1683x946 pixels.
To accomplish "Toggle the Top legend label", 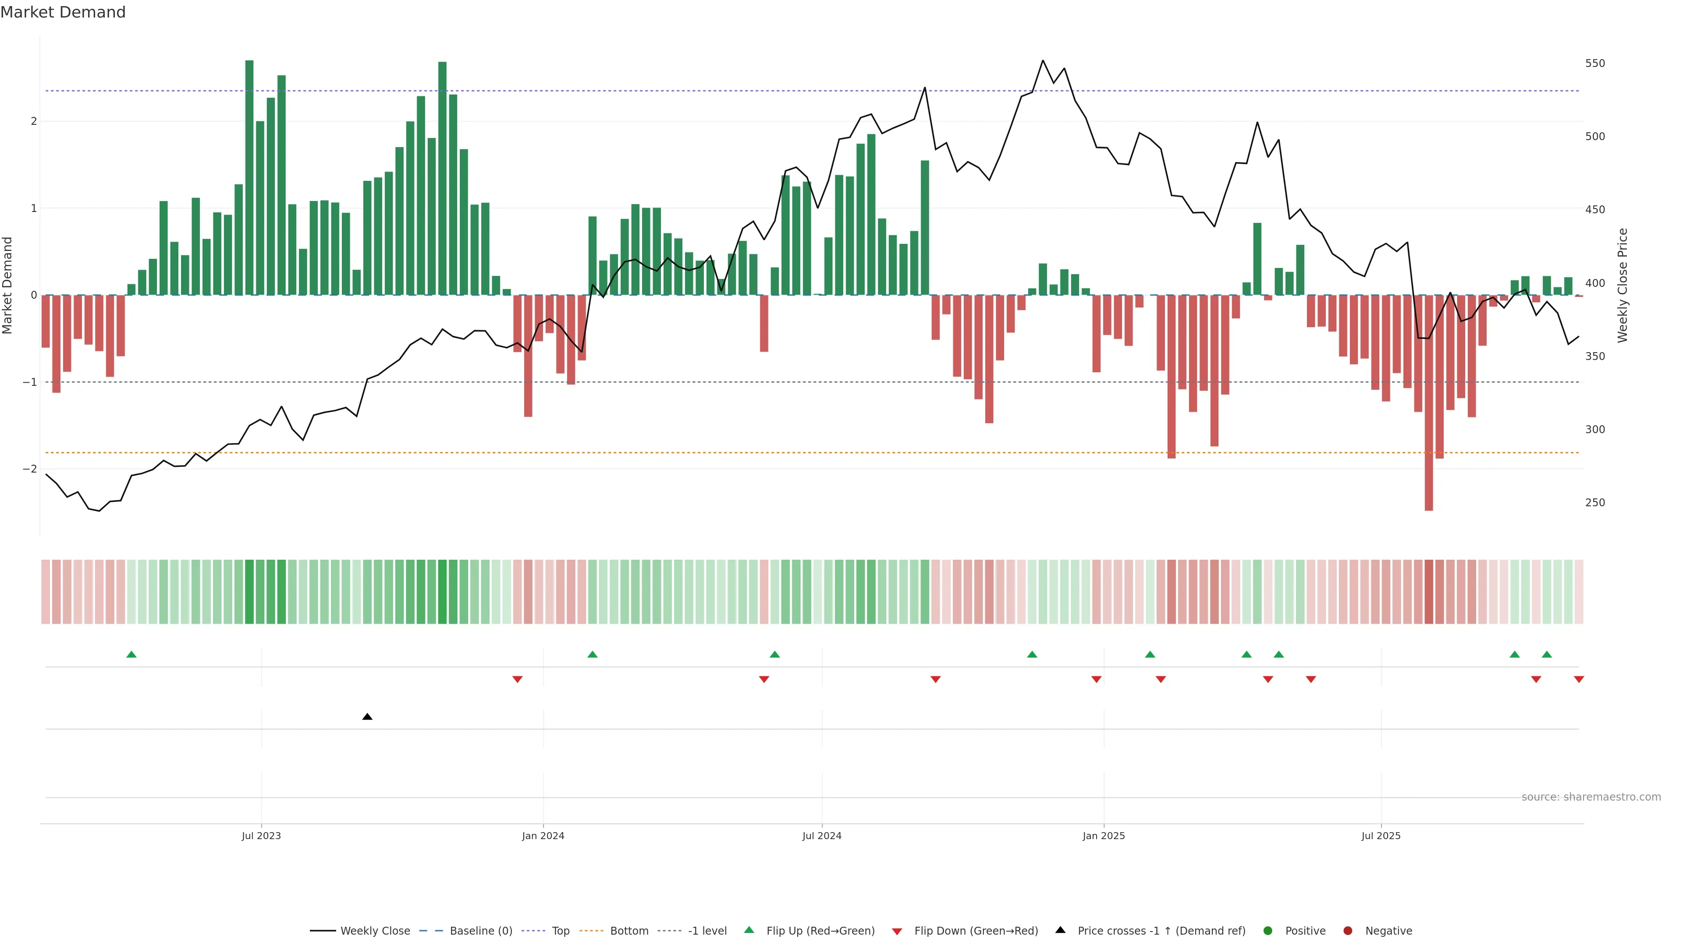I will click(561, 931).
